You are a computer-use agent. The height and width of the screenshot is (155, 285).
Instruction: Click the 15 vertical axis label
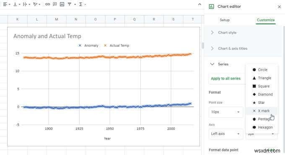pos(17,53)
